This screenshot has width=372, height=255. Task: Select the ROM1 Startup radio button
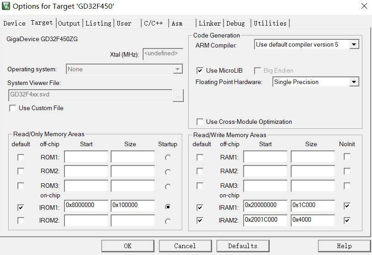168,158
